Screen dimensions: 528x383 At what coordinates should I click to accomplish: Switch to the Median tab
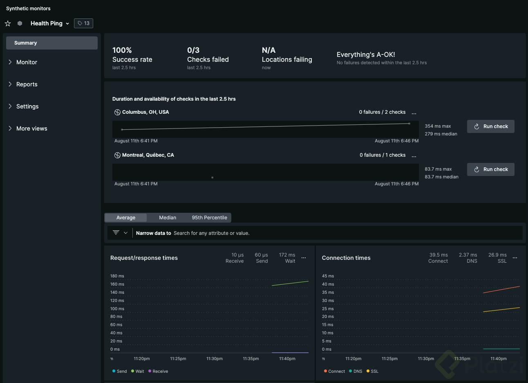[x=168, y=218]
